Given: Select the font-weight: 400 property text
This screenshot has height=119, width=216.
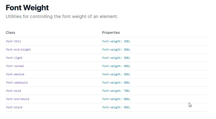Looking at the screenshot, I should tap(116, 66).
